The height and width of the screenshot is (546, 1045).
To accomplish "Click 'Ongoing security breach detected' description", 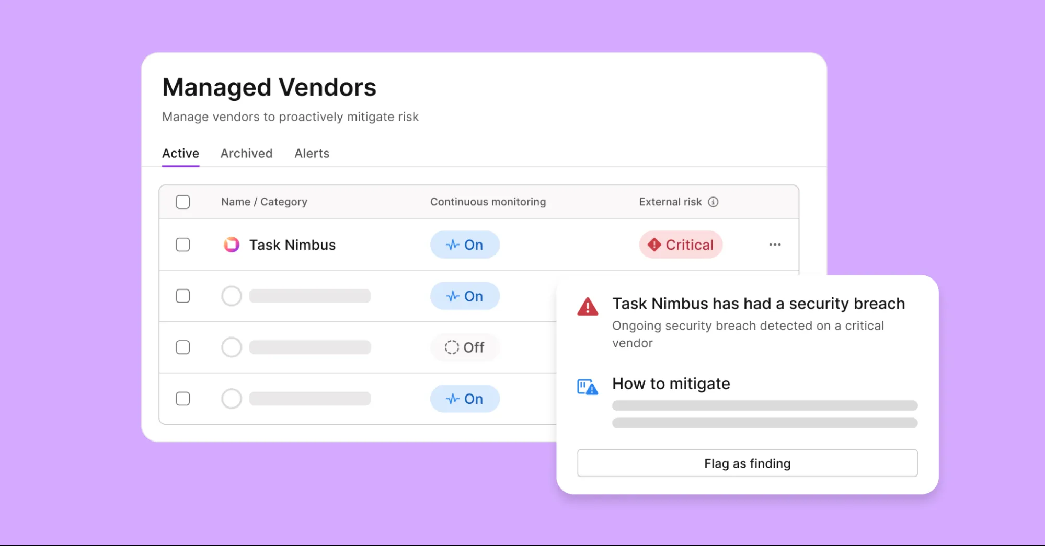I will pos(748,334).
